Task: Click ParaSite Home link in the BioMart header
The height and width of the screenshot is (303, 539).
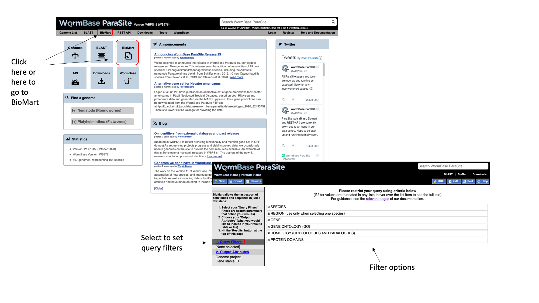Action: tap(251, 175)
